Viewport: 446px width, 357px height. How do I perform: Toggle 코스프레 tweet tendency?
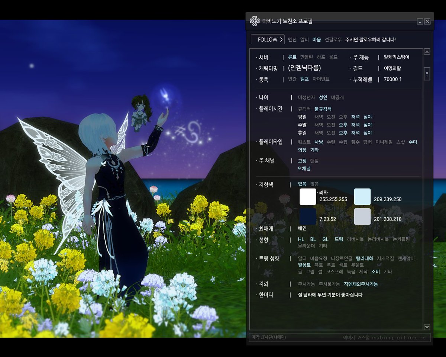tap(334, 271)
